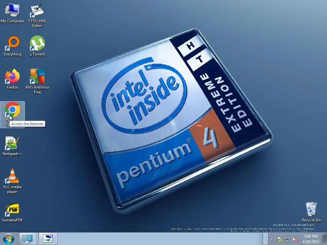
Task: Select the Google Chrome desktop shortcut
Action: [12, 115]
